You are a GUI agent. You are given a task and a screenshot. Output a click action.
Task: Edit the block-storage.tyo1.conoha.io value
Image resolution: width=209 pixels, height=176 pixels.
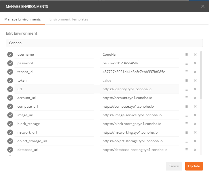[139, 124]
